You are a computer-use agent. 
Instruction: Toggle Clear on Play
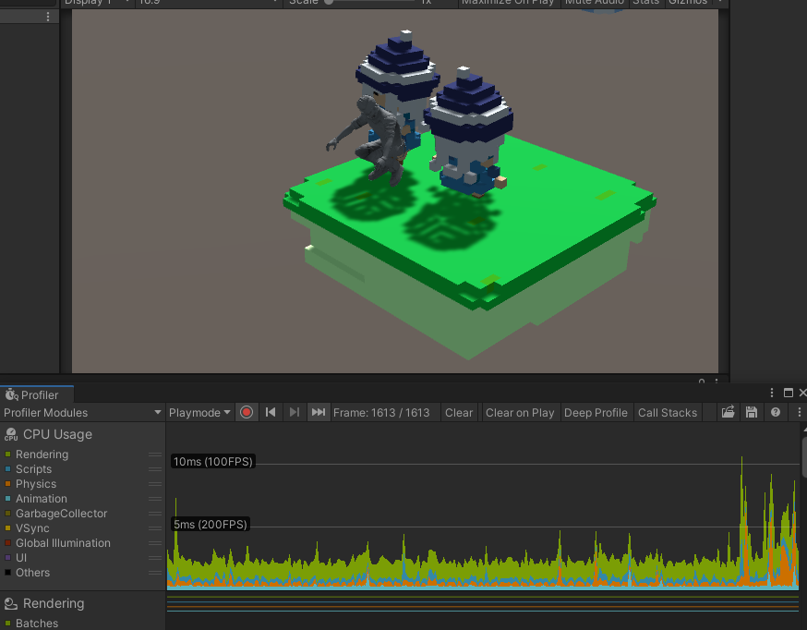click(x=520, y=412)
